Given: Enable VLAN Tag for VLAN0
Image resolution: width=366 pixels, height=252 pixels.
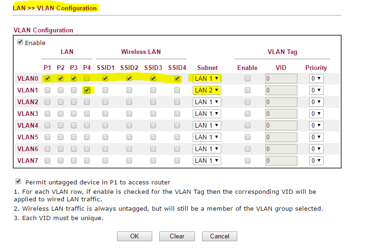Looking at the screenshot, I should click(x=248, y=78).
